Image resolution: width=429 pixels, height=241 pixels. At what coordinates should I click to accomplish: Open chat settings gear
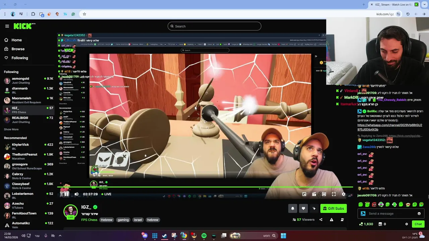pos(407,224)
